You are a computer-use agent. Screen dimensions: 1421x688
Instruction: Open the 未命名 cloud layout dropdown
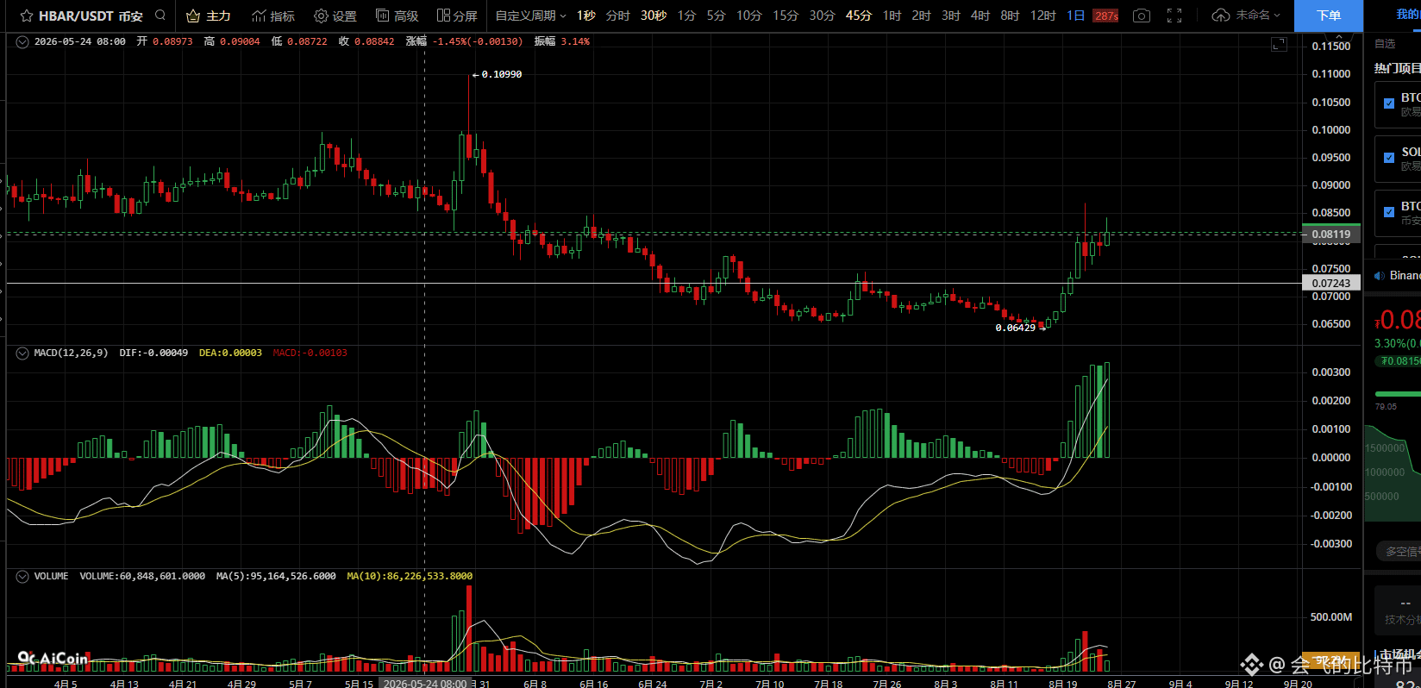(x=1247, y=16)
